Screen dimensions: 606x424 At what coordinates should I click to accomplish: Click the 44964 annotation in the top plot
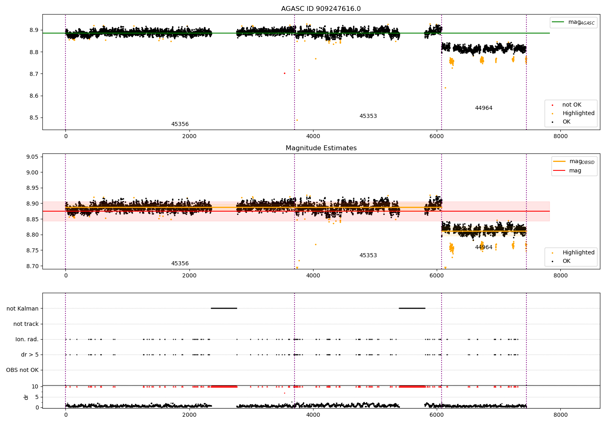484,108
